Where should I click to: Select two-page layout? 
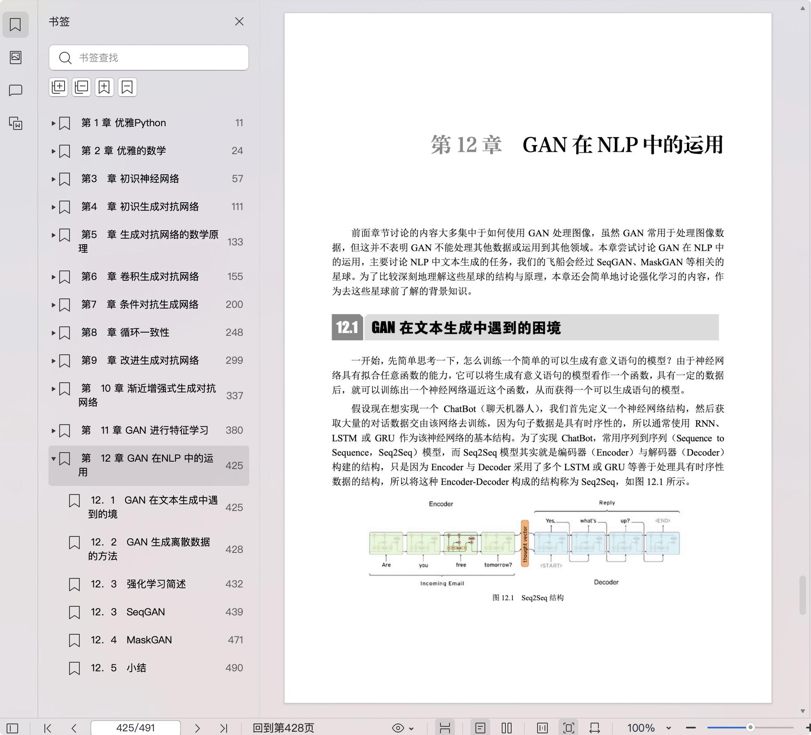click(507, 728)
